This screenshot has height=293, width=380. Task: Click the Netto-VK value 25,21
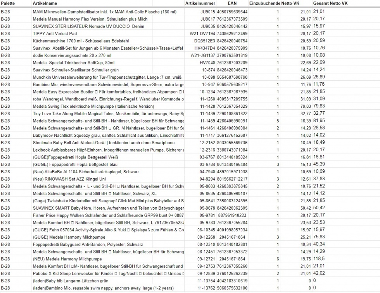[306, 237]
